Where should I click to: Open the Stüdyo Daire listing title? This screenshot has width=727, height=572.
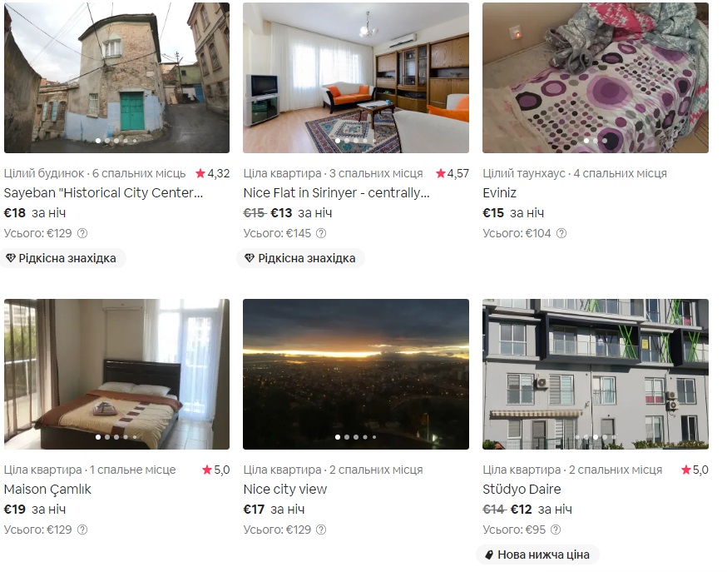[x=522, y=489]
